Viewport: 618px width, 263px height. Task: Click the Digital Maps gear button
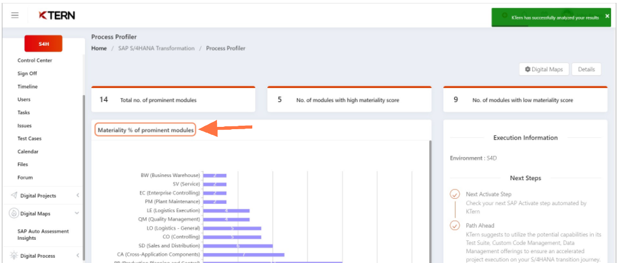(x=543, y=70)
